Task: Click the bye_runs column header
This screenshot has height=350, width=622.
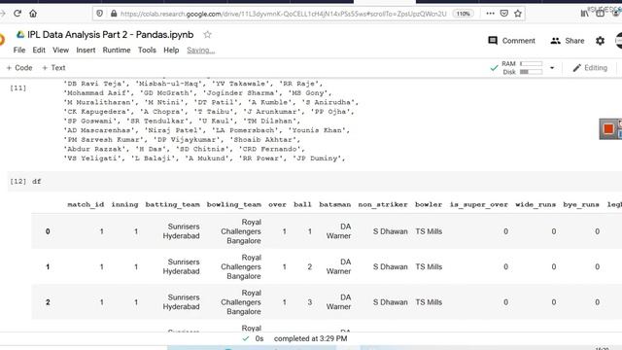Action: coord(581,204)
